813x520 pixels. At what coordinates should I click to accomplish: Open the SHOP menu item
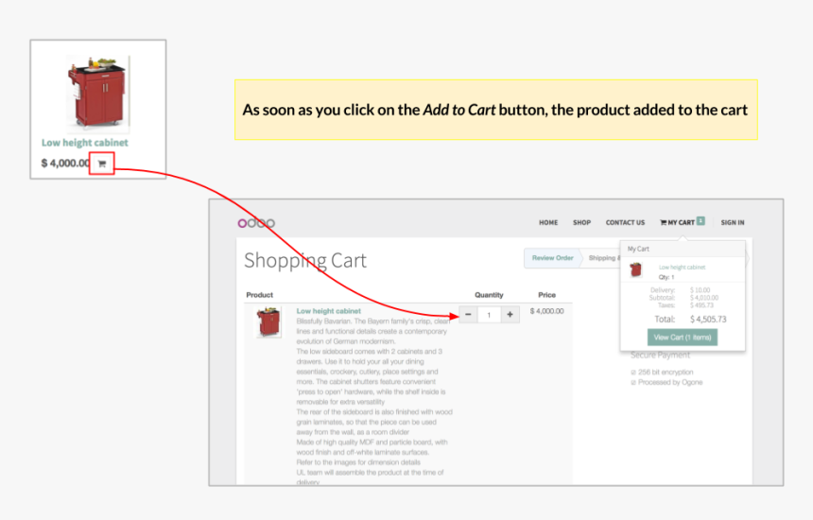tap(581, 222)
